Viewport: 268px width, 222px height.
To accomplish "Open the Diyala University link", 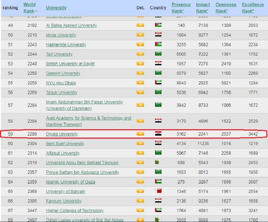I will pyautogui.click(x=62, y=134).
